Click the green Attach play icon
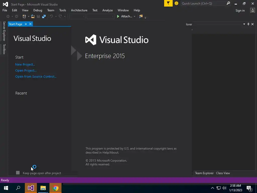This screenshot has height=193, width=257. (x=118, y=16)
